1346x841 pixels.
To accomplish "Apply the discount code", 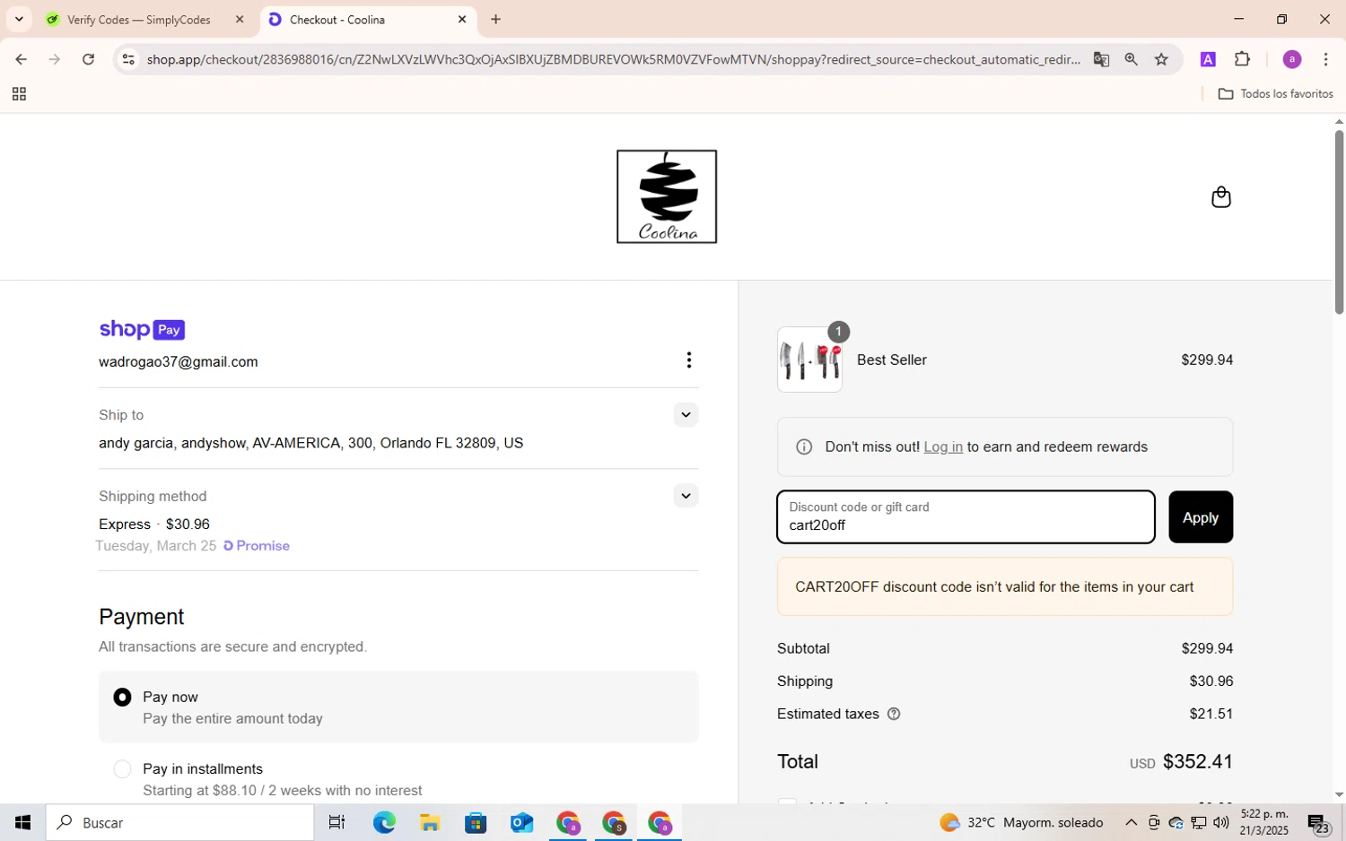I will point(1201,517).
